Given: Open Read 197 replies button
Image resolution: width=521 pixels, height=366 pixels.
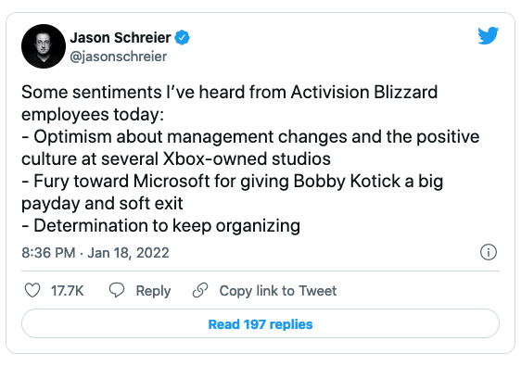Looking at the screenshot, I should pyautogui.click(x=260, y=323).
